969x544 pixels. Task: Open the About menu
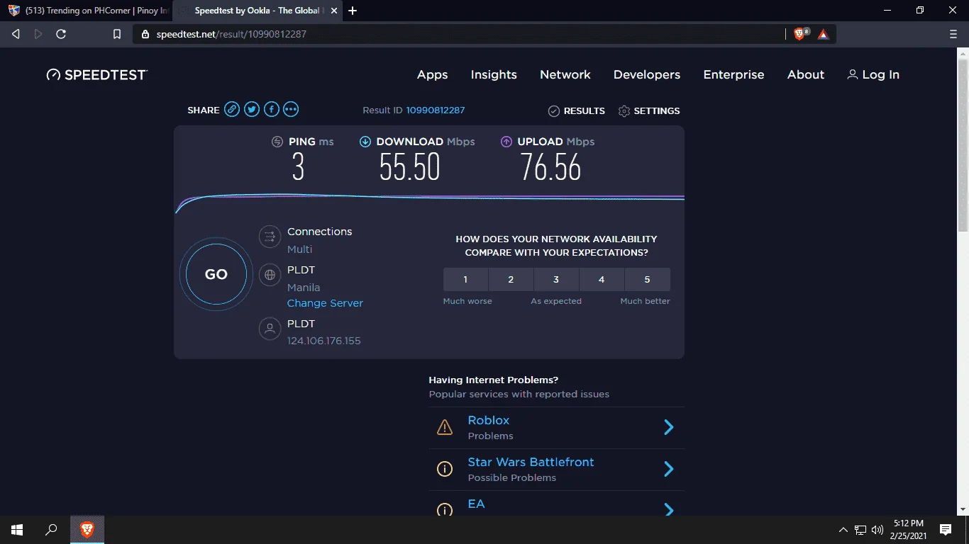806,74
